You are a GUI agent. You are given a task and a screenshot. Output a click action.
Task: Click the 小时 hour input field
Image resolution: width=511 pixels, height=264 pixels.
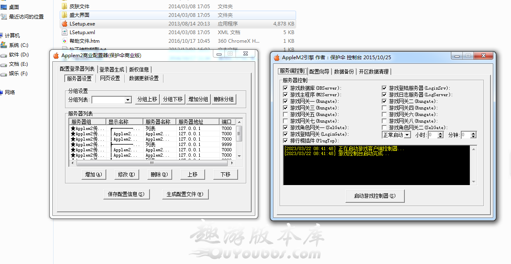tap(433, 135)
